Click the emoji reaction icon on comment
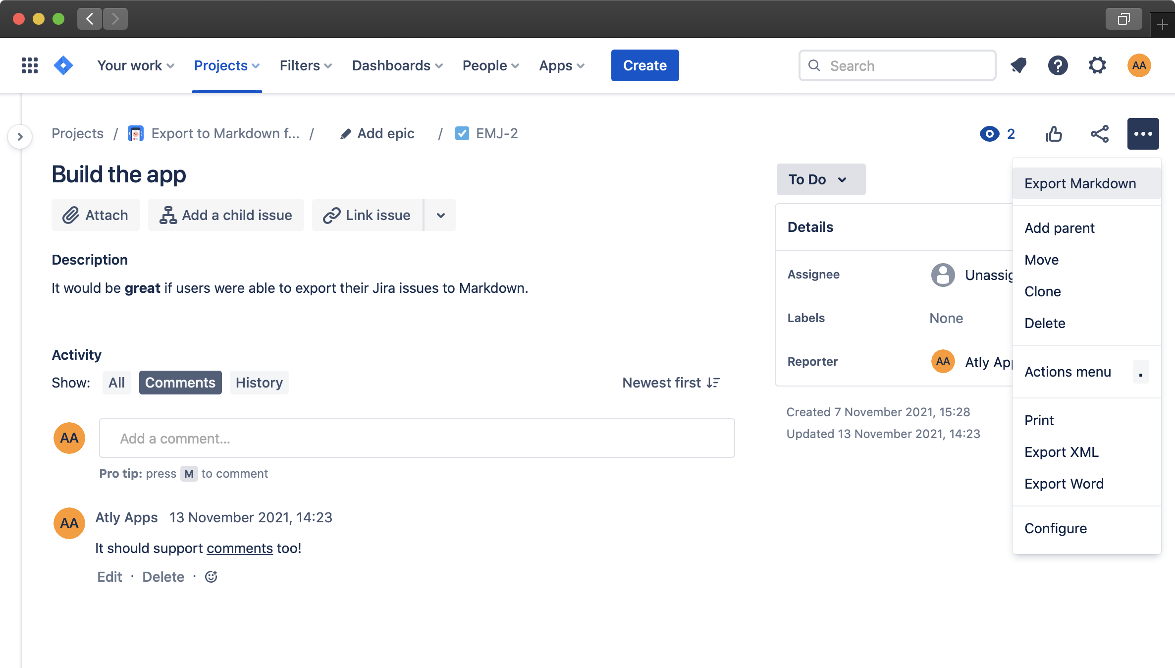 click(210, 576)
